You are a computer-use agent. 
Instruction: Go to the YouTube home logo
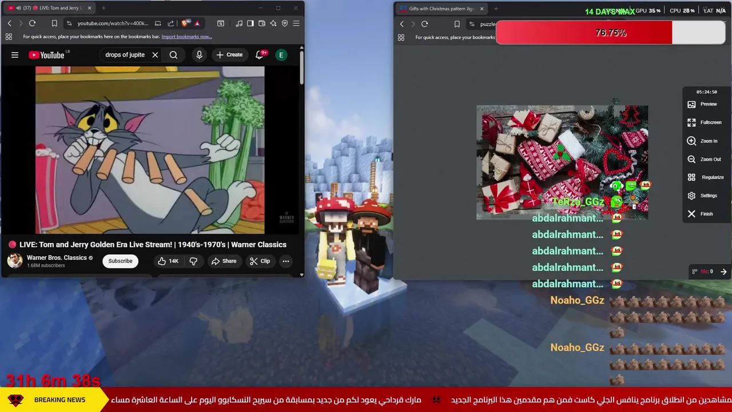click(x=46, y=55)
